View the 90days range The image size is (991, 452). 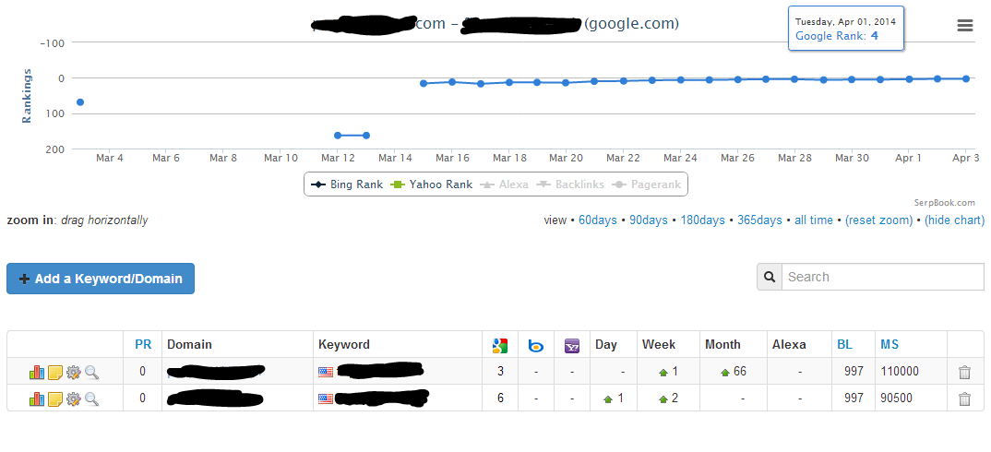click(x=649, y=220)
